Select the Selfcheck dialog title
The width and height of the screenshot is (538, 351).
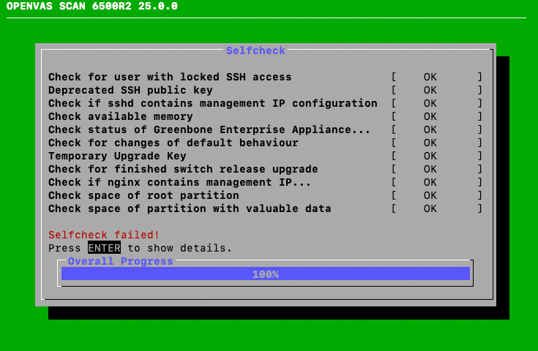[x=255, y=50]
